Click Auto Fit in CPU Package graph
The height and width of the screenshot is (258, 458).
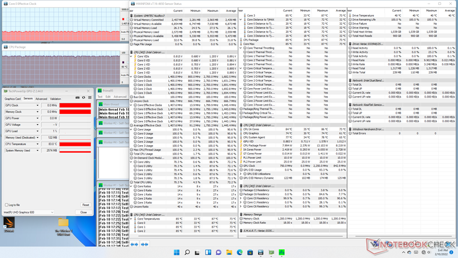(x=125, y=75)
